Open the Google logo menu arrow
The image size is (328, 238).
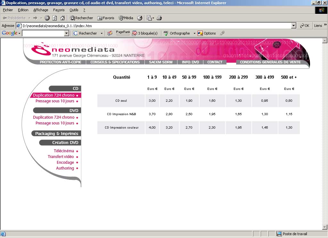pos(19,34)
